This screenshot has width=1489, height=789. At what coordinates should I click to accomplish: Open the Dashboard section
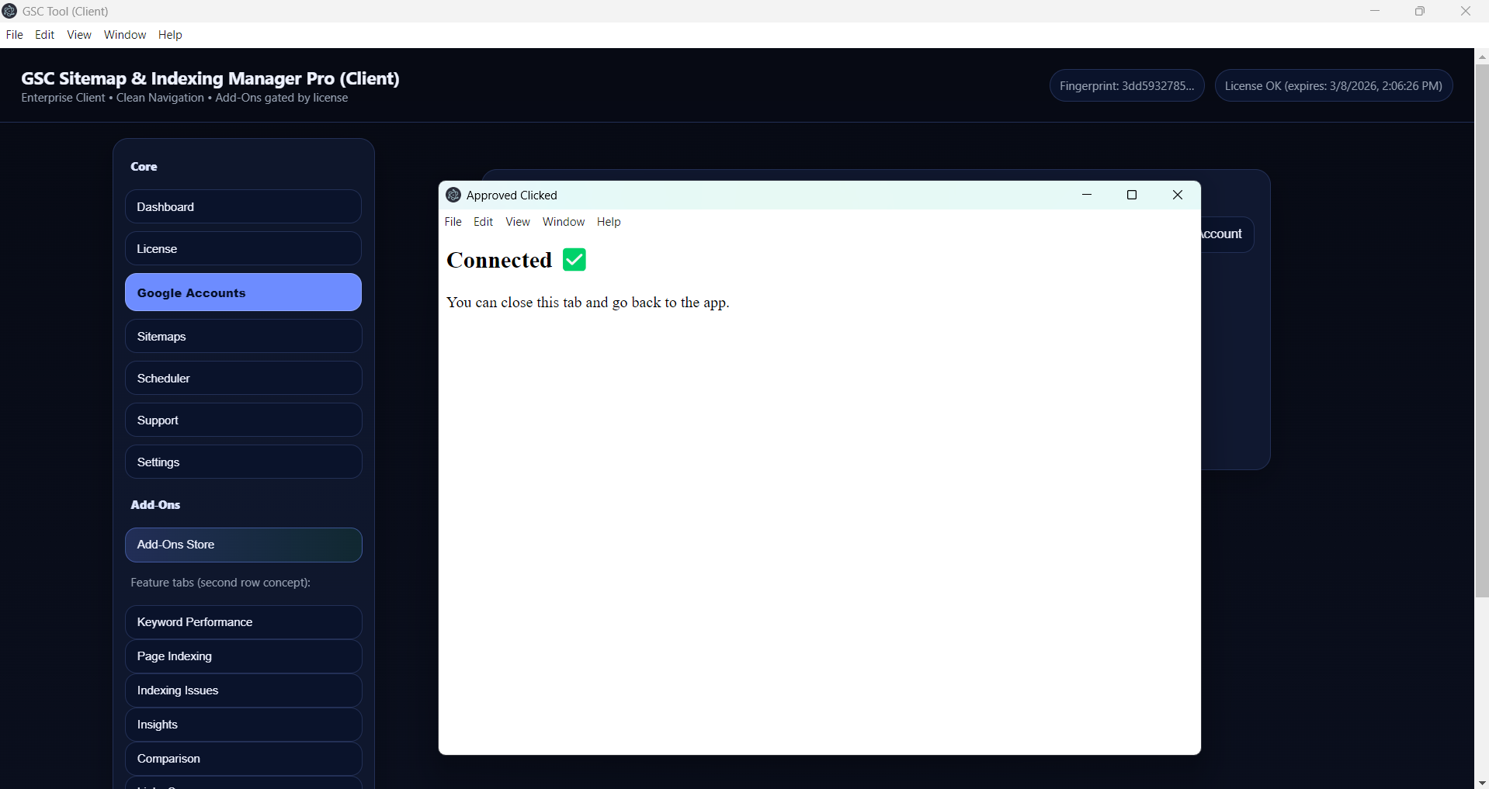[x=243, y=207]
